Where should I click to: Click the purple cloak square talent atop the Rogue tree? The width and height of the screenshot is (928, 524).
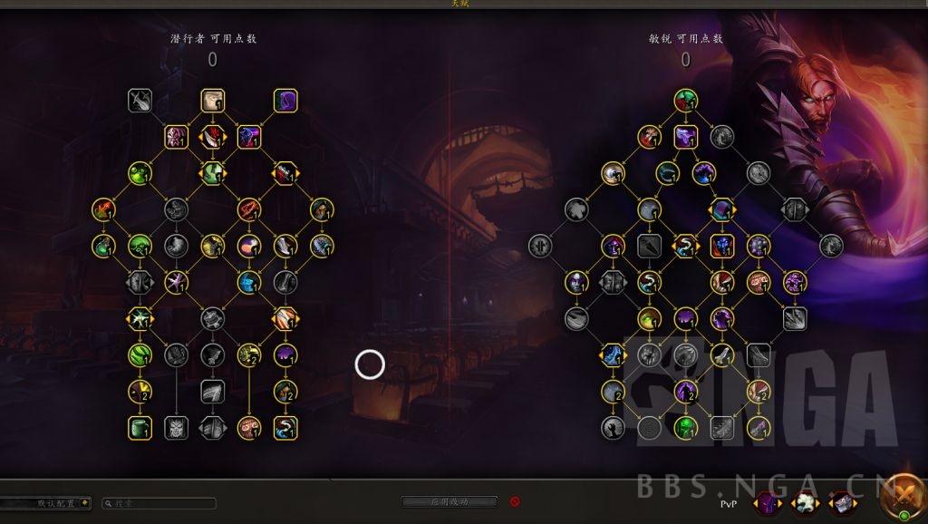tap(285, 101)
